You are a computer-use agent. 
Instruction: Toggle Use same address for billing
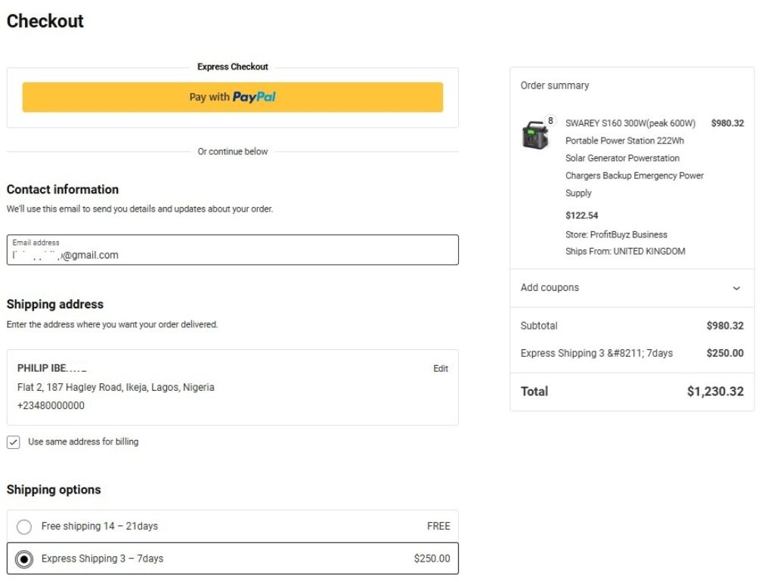14,442
